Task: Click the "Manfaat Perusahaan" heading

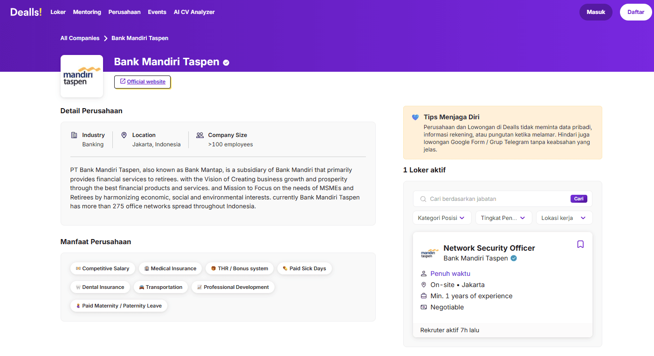Action: click(x=96, y=242)
